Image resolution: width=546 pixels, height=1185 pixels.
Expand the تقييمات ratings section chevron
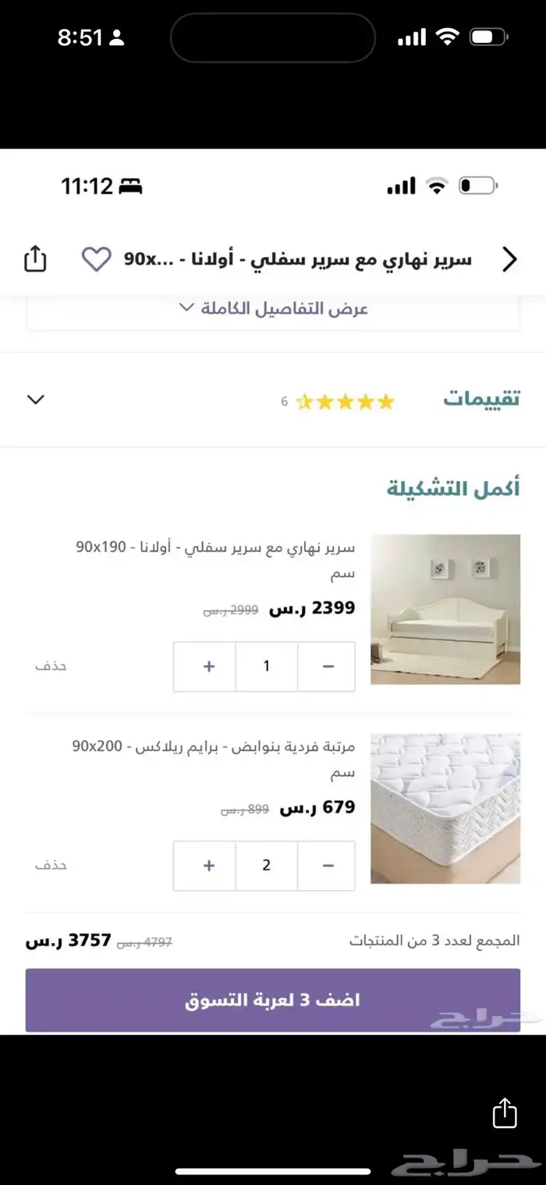(36, 400)
